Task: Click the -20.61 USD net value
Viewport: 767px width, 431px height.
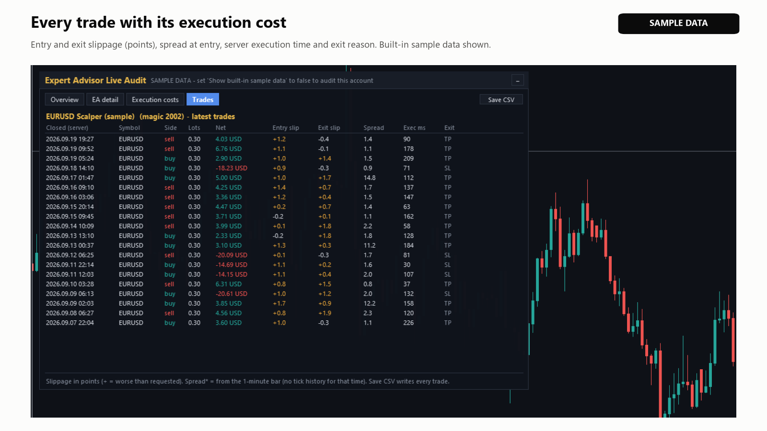Action: [231, 294]
